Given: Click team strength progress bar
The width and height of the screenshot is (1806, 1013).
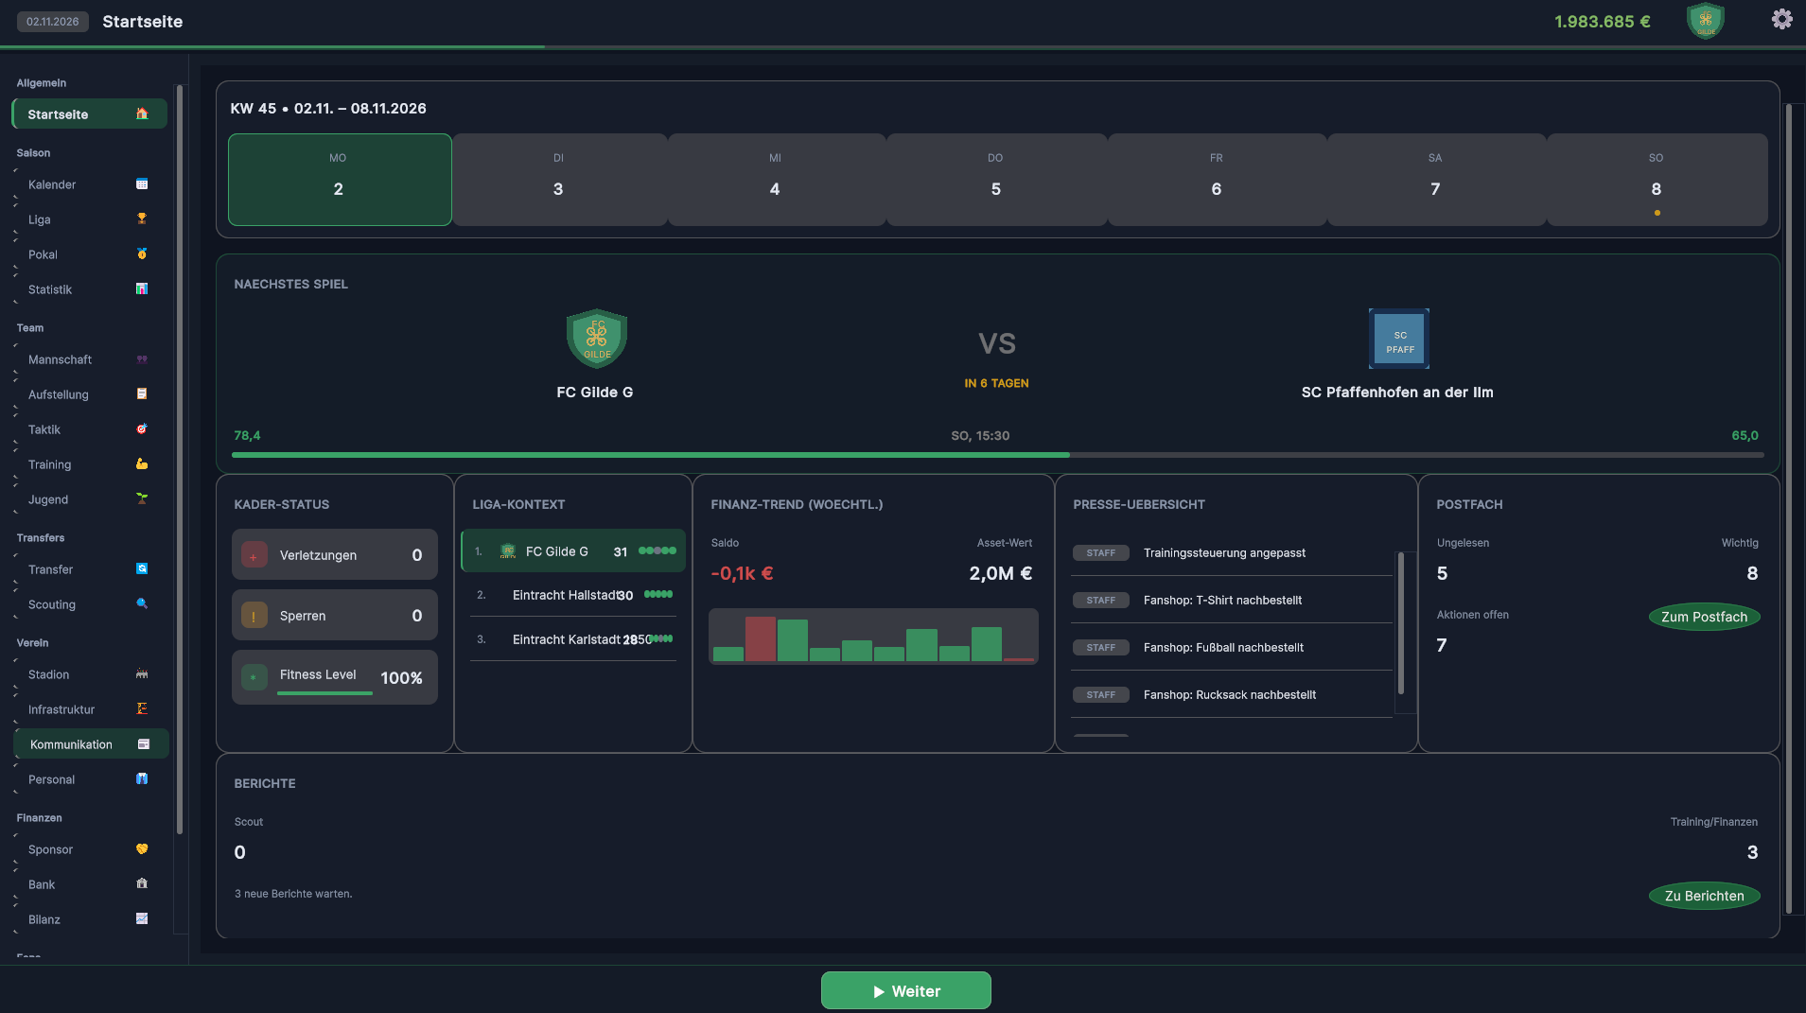Looking at the screenshot, I should pyautogui.click(x=998, y=455).
